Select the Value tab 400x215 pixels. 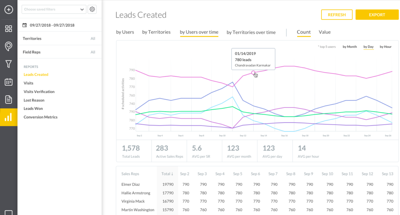coord(325,32)
